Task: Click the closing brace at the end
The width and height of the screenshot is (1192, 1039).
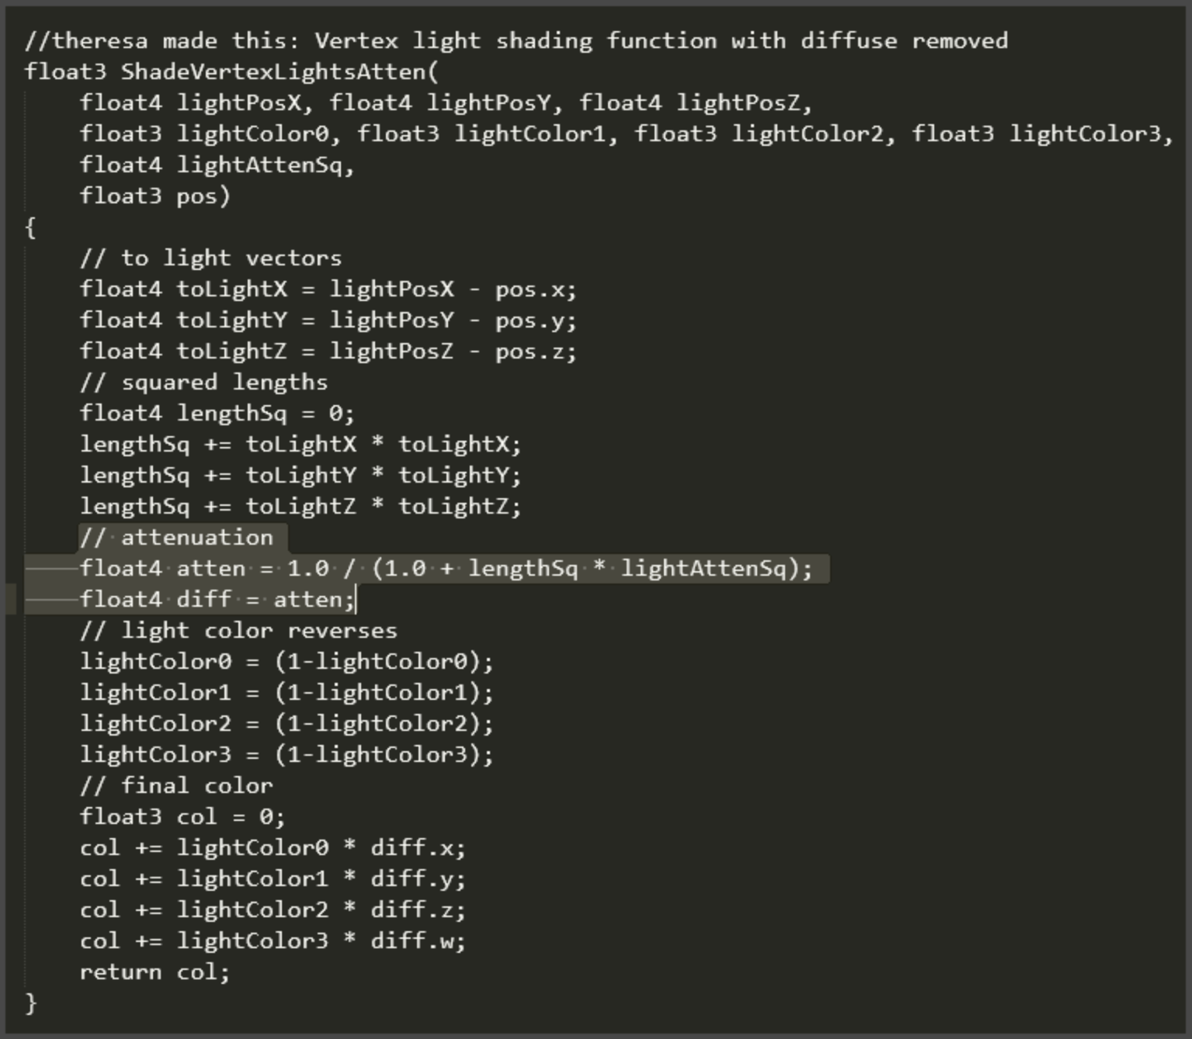Action: [x=30, y=1003]
